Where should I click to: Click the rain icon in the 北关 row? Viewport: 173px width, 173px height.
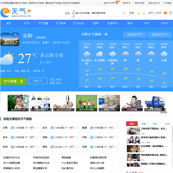pos(52,128)
